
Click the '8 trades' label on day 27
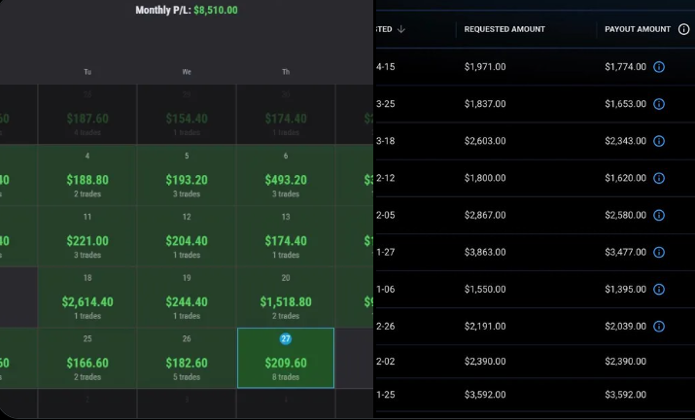(286, 377)
